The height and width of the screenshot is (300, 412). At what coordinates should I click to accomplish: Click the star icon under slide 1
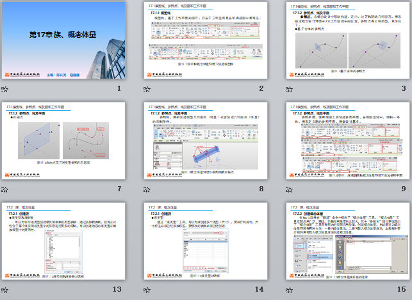5,90
